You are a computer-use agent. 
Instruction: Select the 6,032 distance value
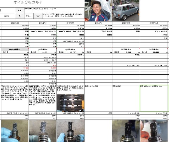(128, 52)
